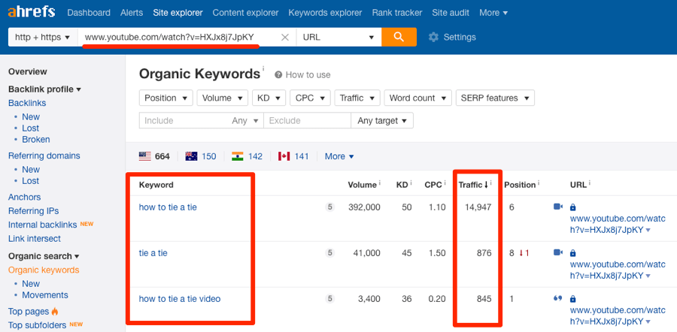Open the http + https protocol dropdown
This screenshot has height=332, width=677.
42,38
